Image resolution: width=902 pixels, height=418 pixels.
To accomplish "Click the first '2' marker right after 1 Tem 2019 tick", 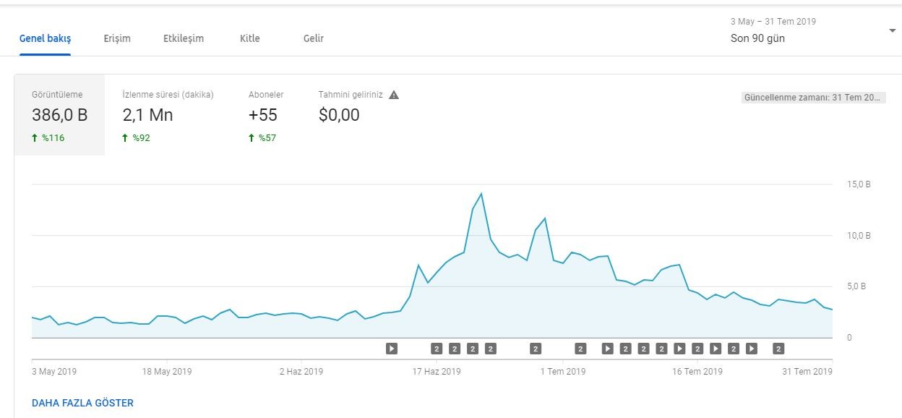I will (x=580, y=349).
